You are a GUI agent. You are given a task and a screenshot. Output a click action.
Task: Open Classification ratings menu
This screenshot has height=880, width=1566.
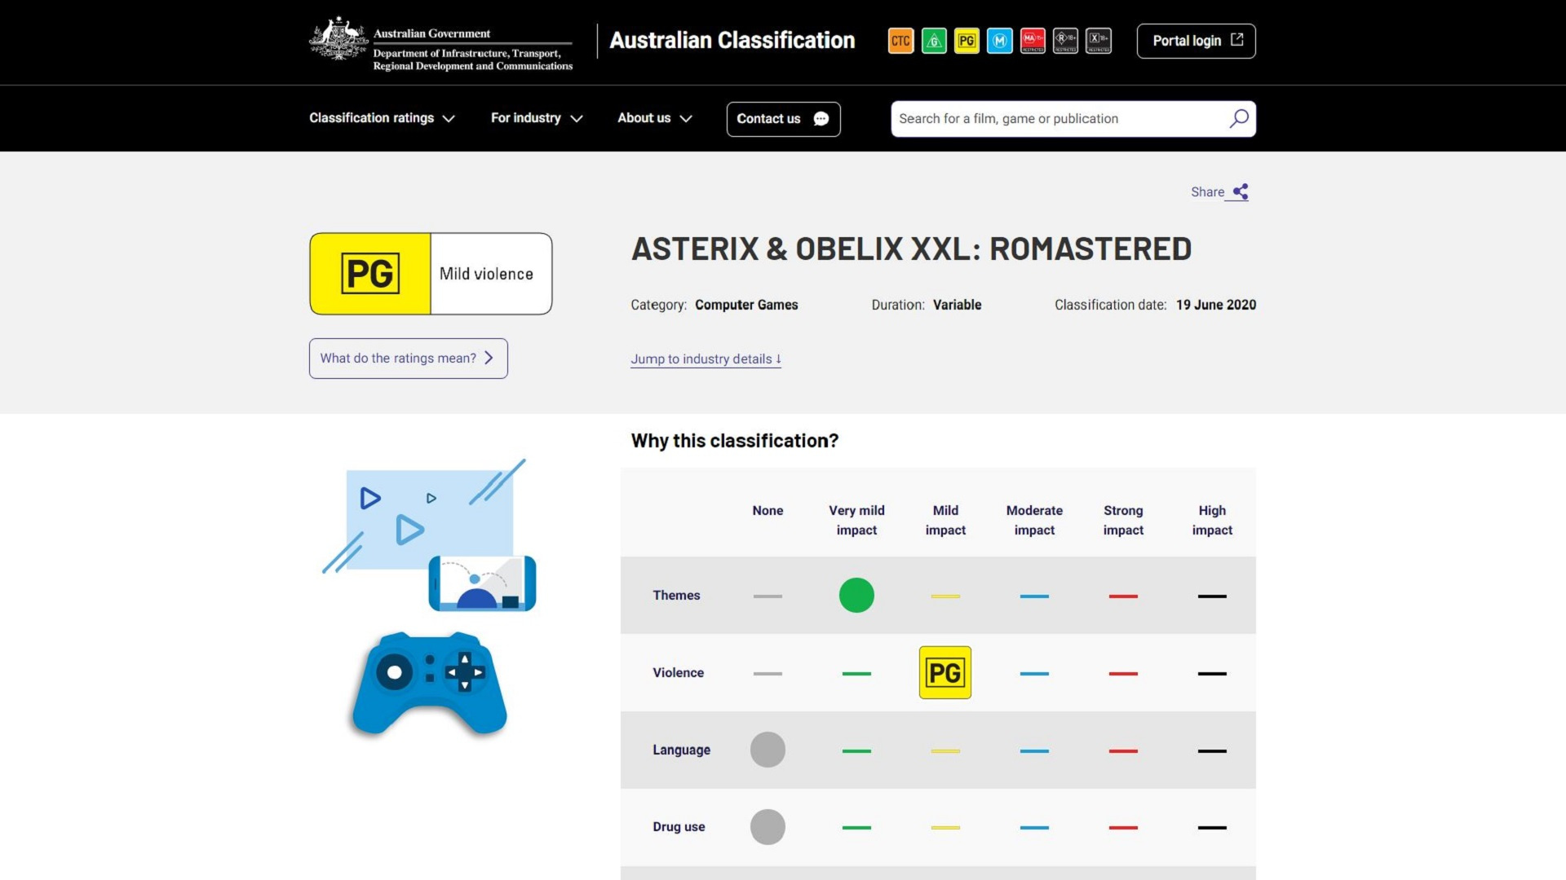[382, 118]
